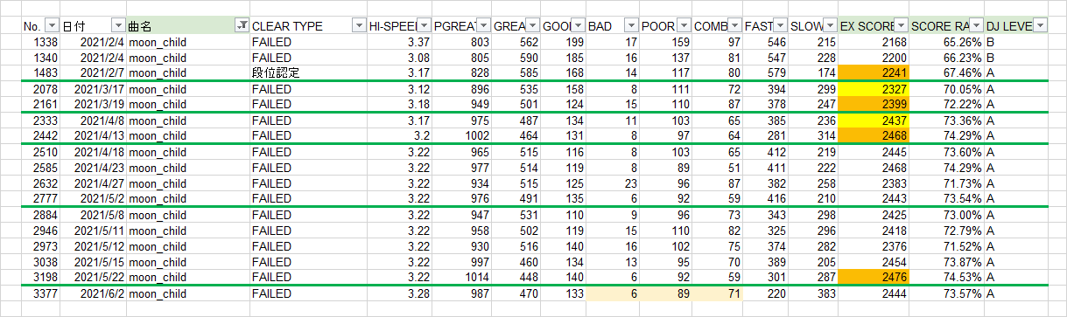Open the No. column filter dropdown
Image resolution: width=1067 pixels, height=317 pixels.
click(x=52, y=26)
